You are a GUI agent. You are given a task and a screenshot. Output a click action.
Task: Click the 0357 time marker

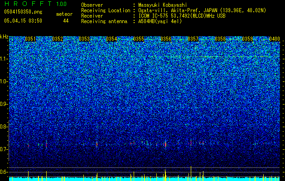point(193,39)
